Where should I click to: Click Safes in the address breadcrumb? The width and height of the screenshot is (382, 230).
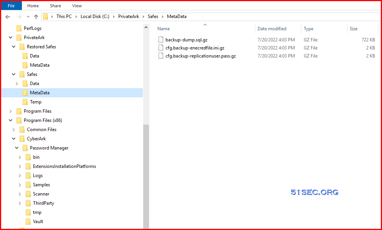pos(153,16)
